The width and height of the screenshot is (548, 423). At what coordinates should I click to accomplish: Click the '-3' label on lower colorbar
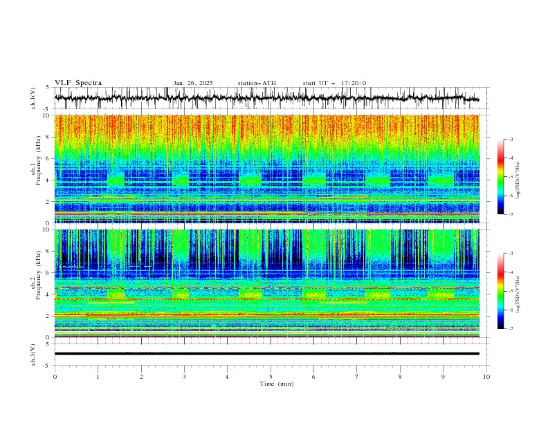click(511, 254)
